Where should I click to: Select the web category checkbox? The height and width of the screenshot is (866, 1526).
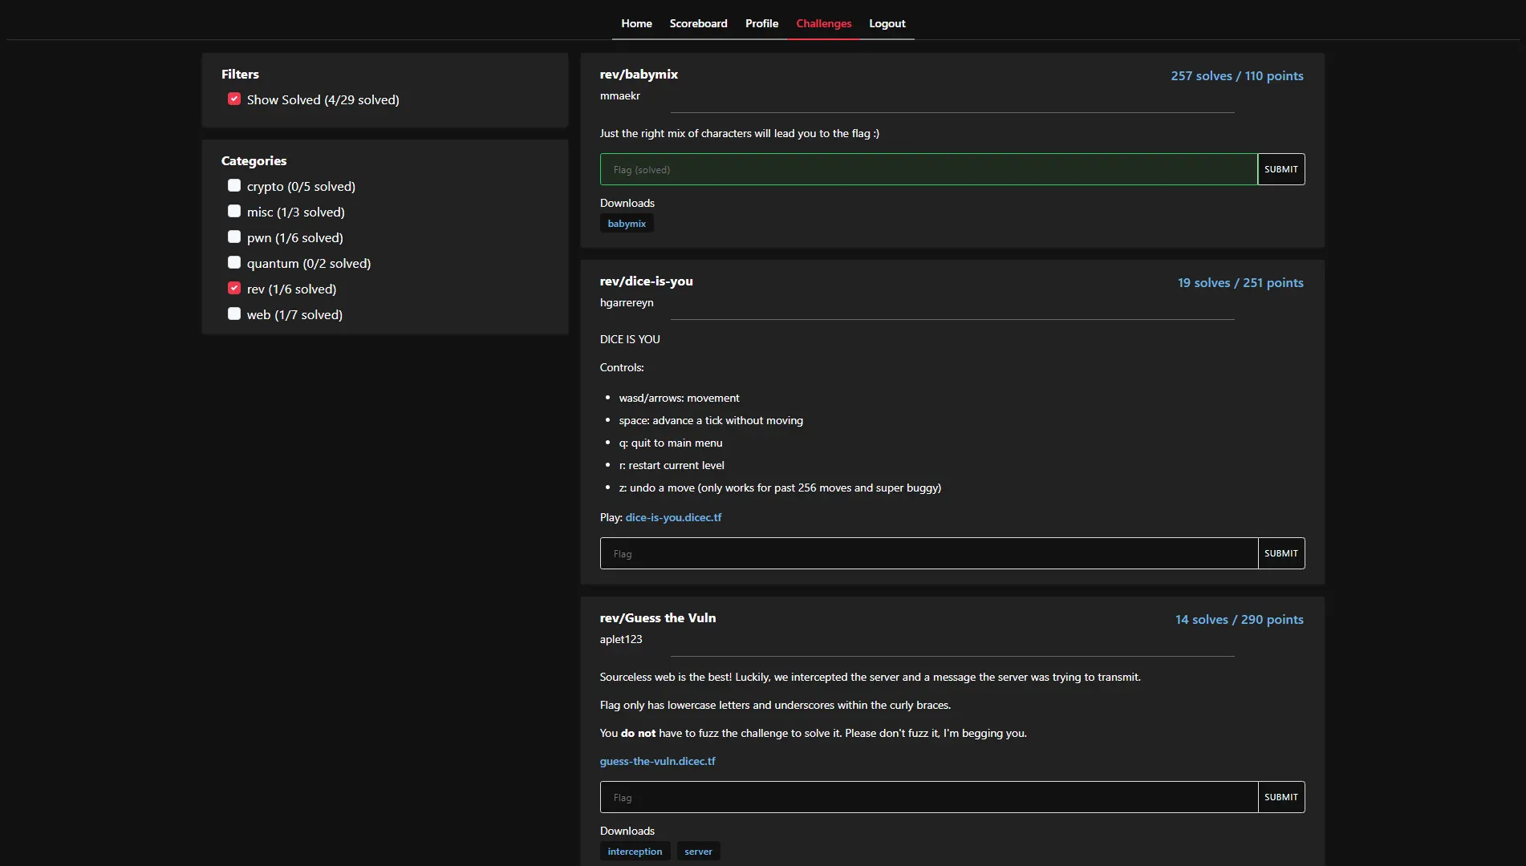[x=234, y=314]
